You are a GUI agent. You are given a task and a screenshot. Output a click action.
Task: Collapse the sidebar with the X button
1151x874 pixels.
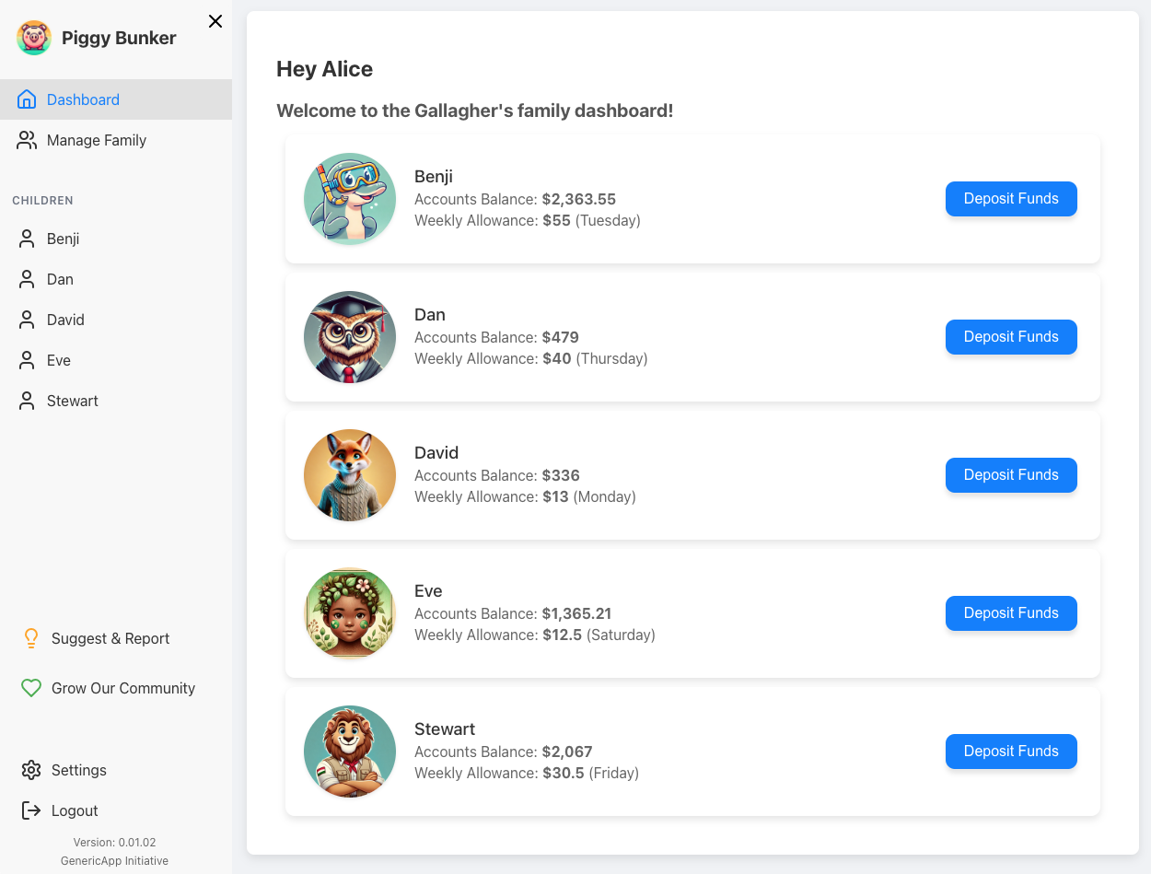215,20
